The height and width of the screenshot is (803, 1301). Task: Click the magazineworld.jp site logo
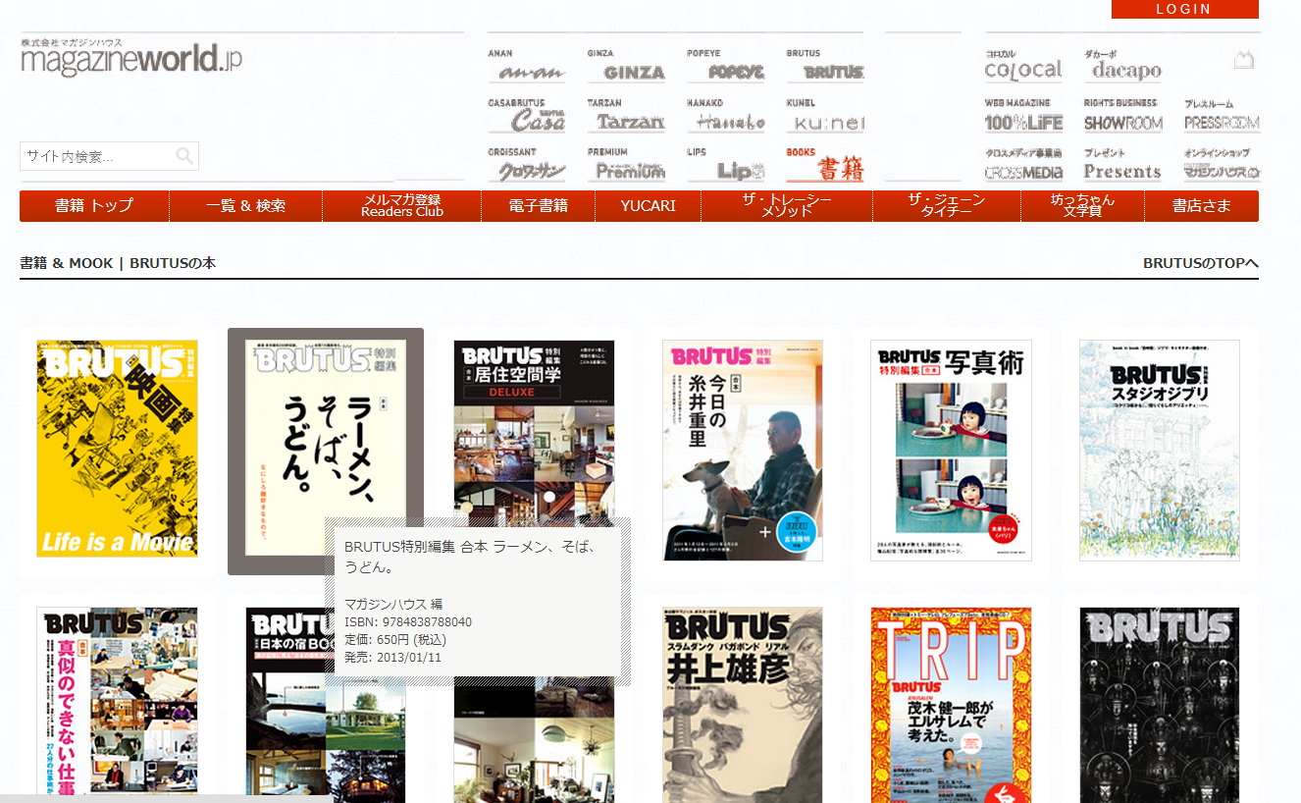tap(130, 57)
